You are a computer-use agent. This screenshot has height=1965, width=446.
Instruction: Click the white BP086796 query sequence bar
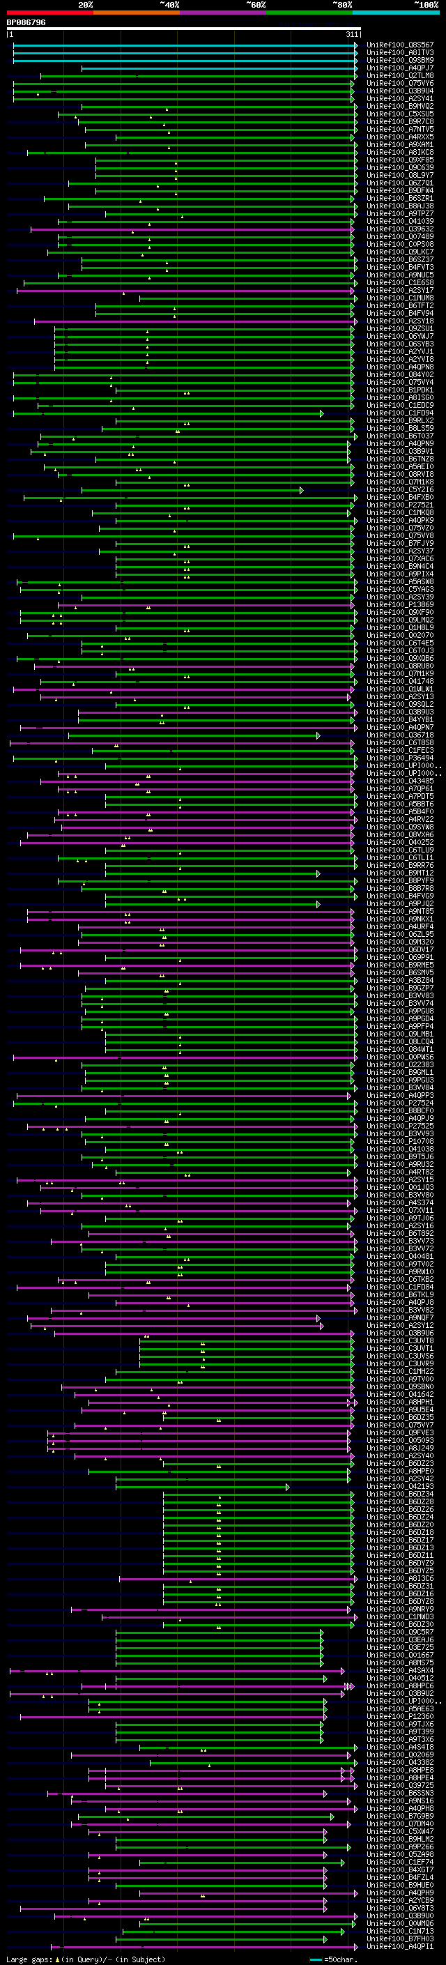click(x=184, y=28)
